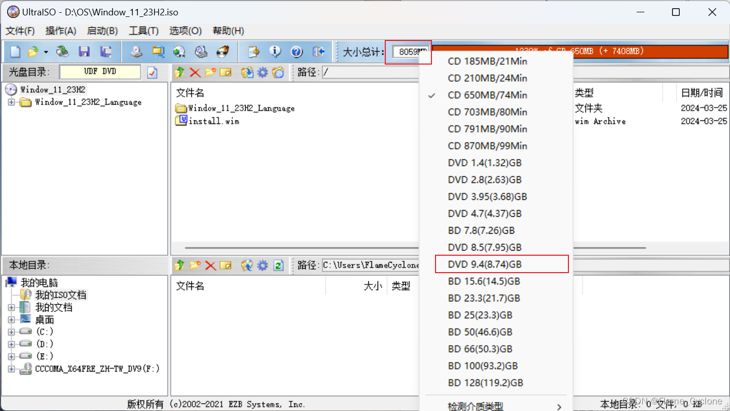
Task: Click the 类型 column header in local pane
Action: (401, 286)
